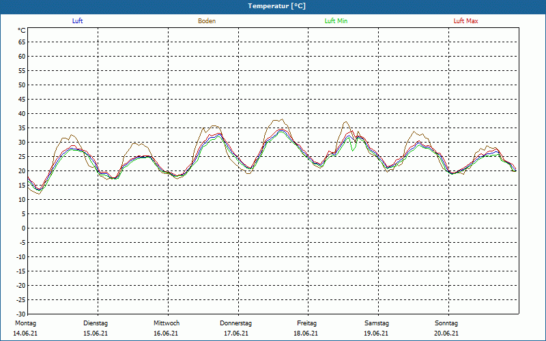The width and height of the screenshot is (546, 341).
Task: Click the Luft Max legend label
Action: pos(465,21)
